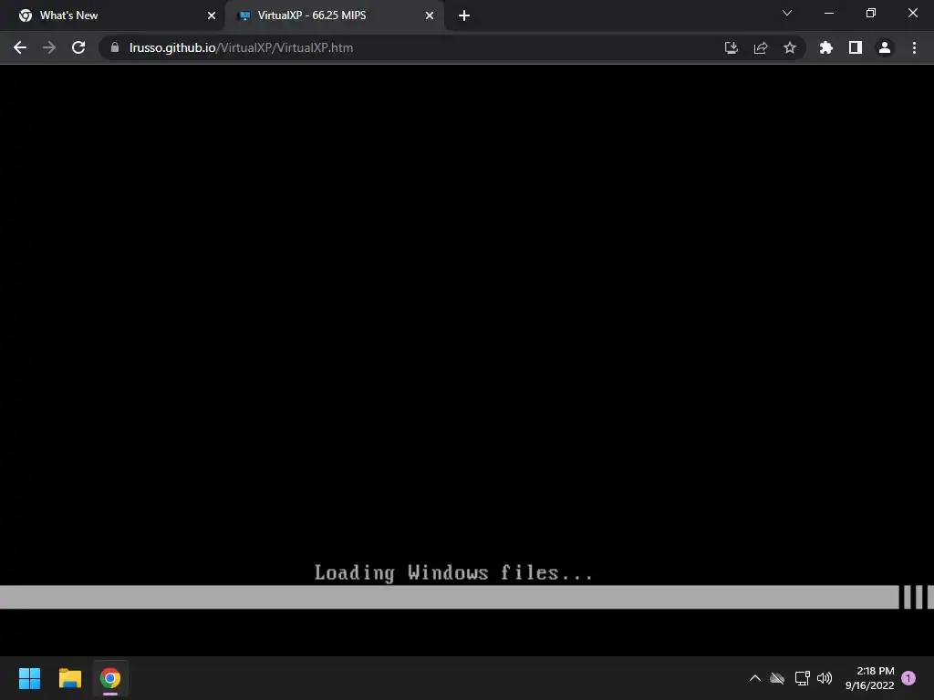934x700 pixels.
Task: Go back to the previous page
Action: pyautogui.click(x=20, y=47)
